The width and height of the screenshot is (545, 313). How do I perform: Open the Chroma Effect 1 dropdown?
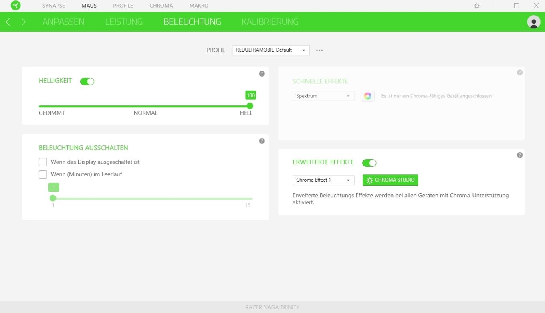323,180
